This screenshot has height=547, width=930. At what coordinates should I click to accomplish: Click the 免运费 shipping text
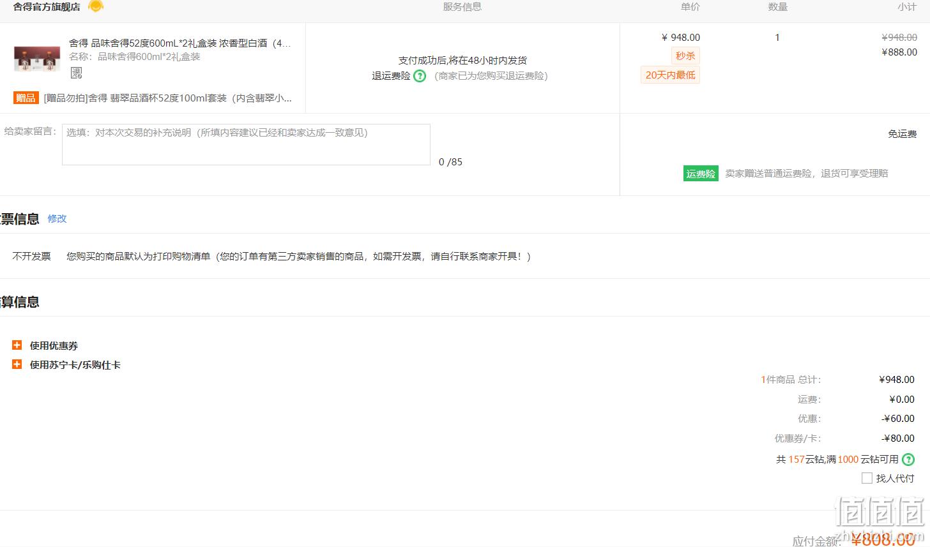[902, 134]
